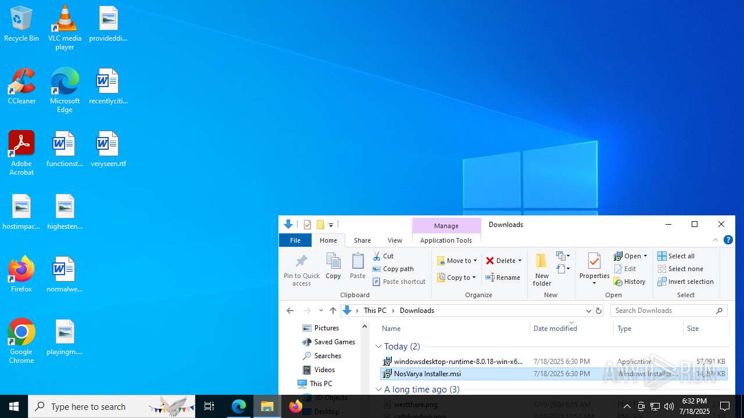
Task: Expand the Easy access dropdown in ribbon
Action: click(563, 269)
